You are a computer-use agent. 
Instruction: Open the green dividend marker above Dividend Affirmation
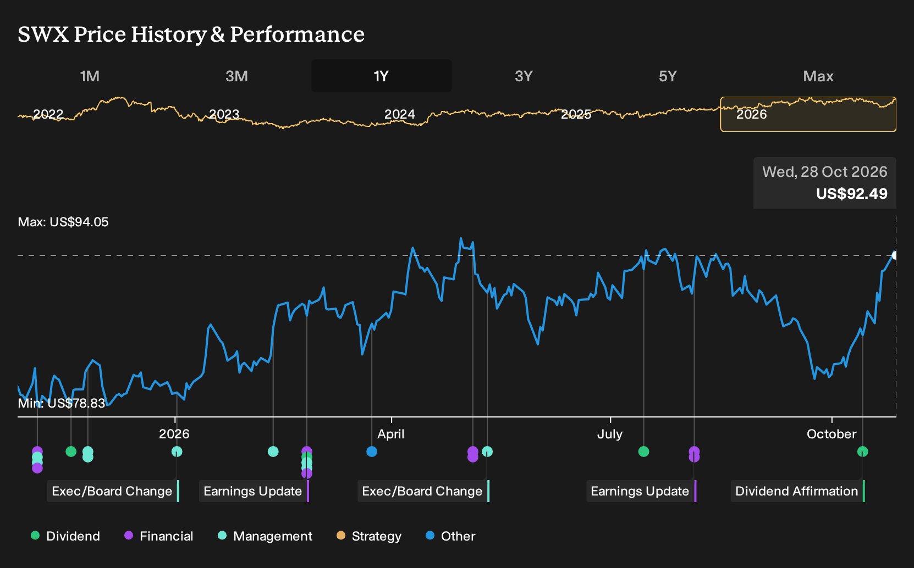[862, 452]
